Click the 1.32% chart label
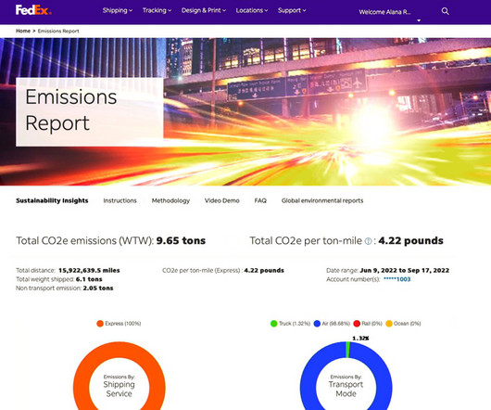Screen dimensions: 491x410 pos(360,339)
